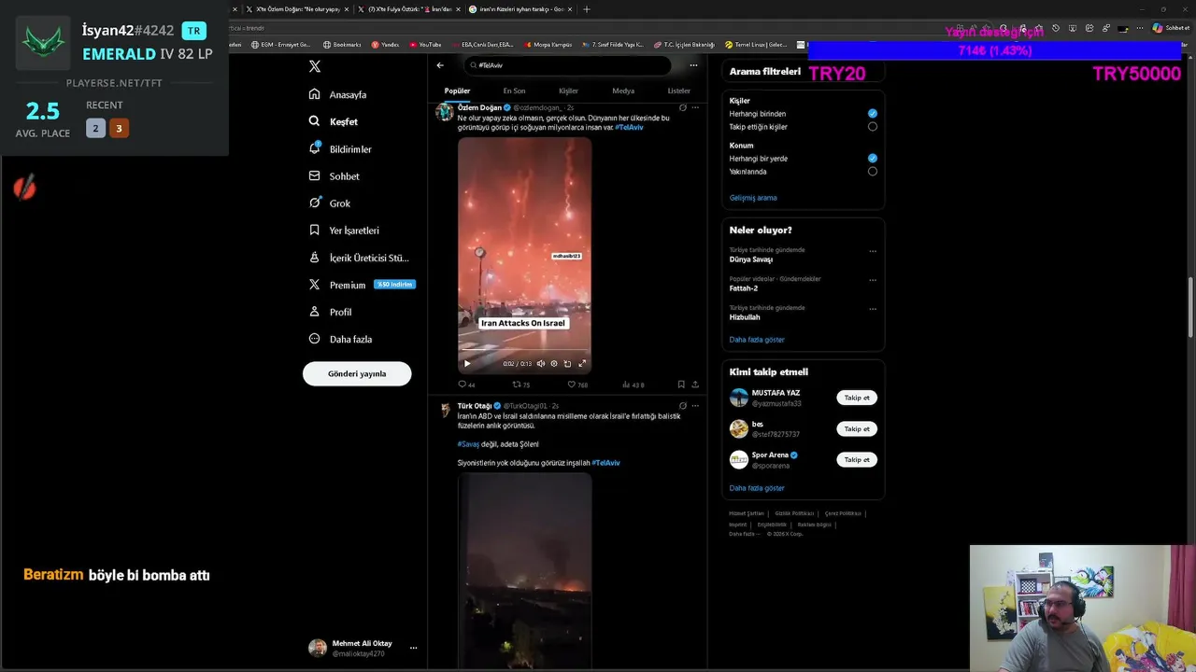Select Yakınlarında radio option

pos(873,172)
